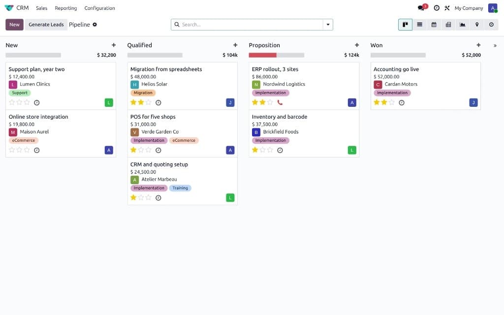Toggle first star on Cardan Motors card

pyautogui.click(x=377, y=102)
